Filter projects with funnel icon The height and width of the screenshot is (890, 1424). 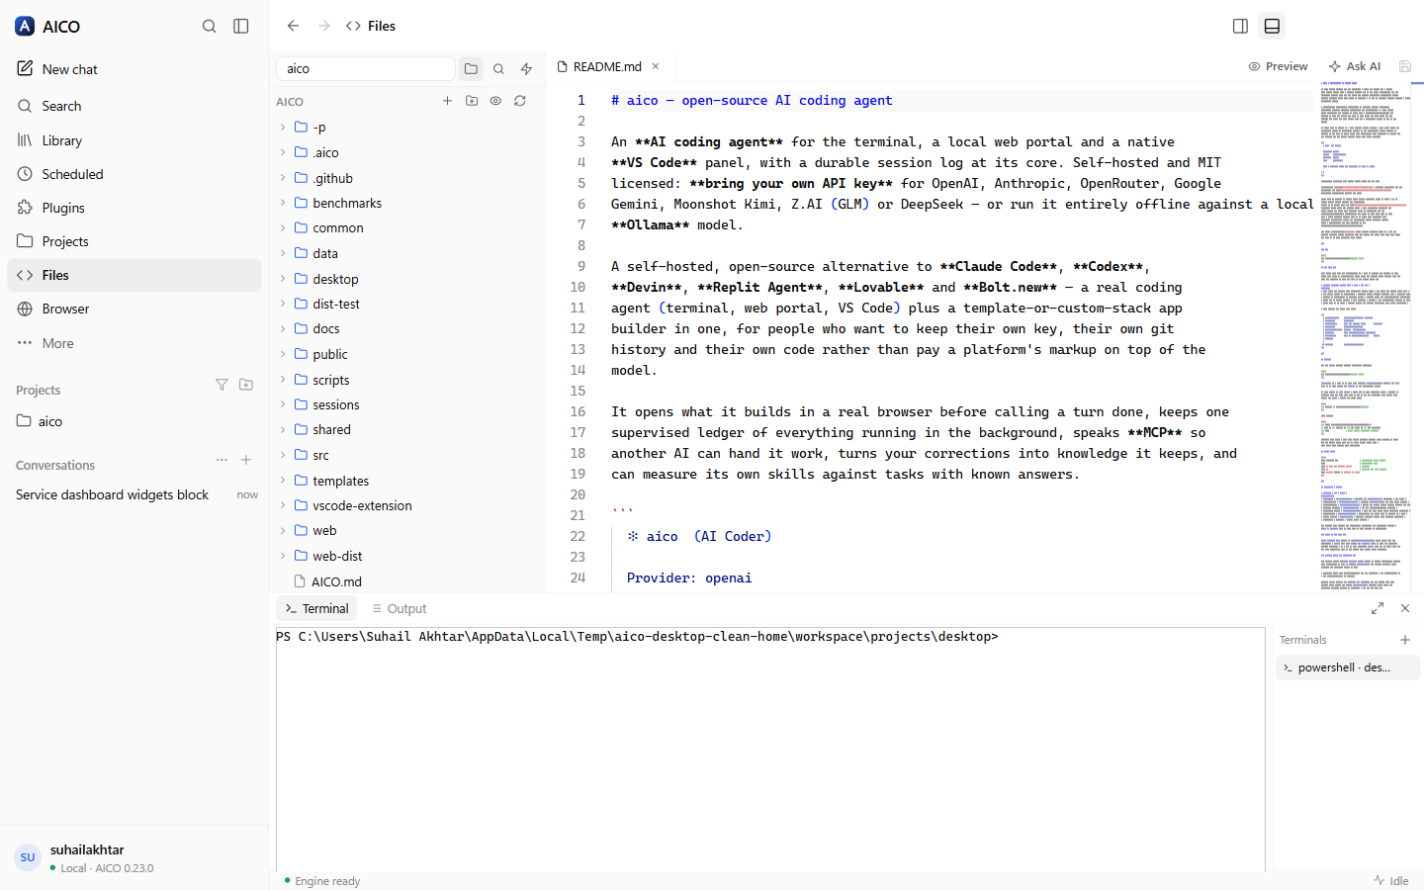222,385
